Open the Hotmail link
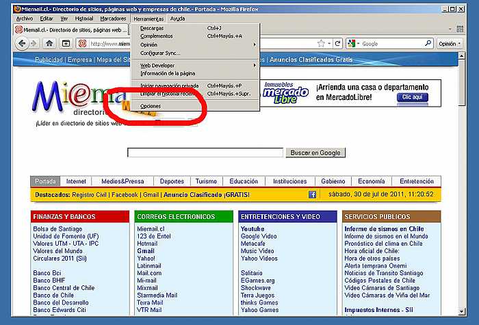Viewport: 479px width, 325px height. pyautogui.click(x=147, y=244)
